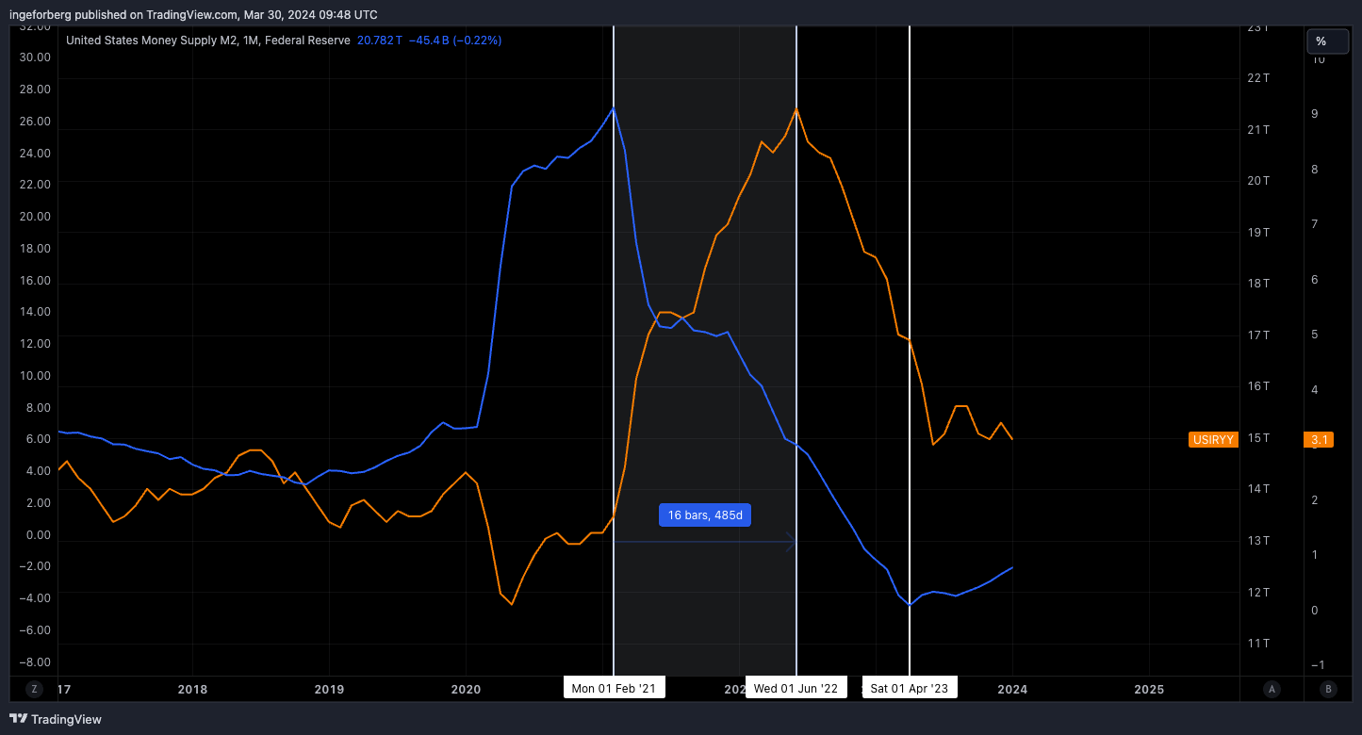The image size is (1362, 735).
Task: Click the −8.00 label on the left scale
Action: tap(35, 662)
